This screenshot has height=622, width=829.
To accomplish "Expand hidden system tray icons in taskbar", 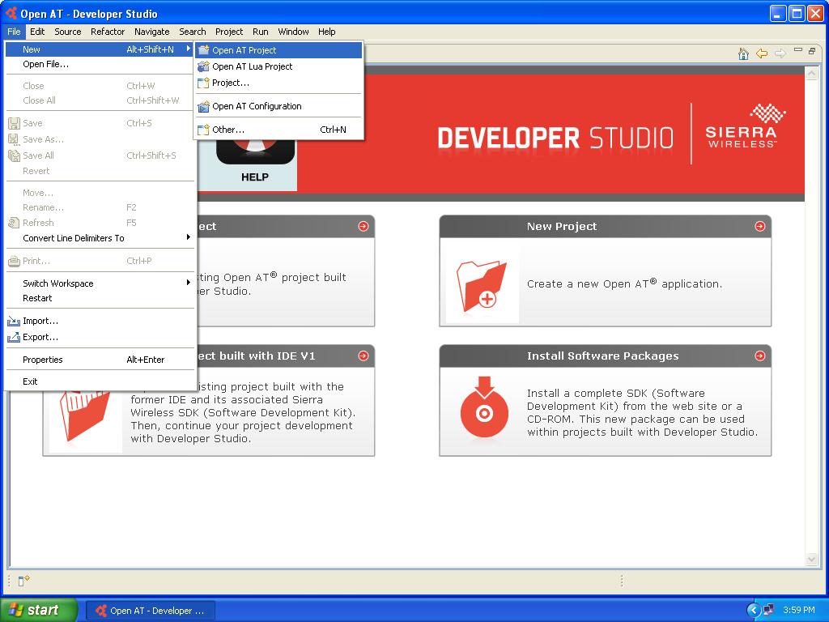I will (x=754, y=611).
